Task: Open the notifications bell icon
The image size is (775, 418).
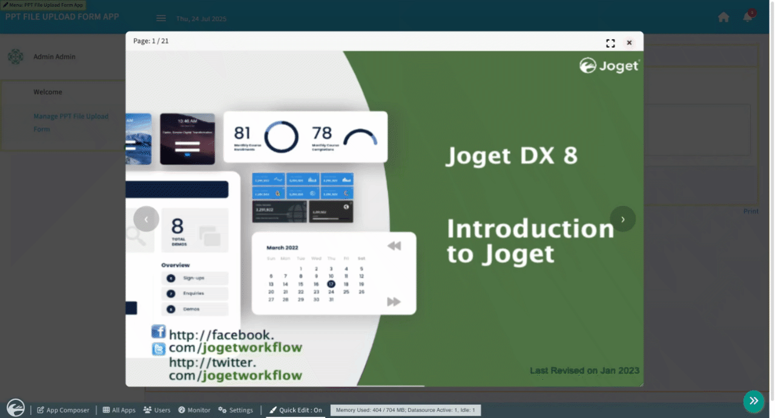Action: tap(748, 16)
